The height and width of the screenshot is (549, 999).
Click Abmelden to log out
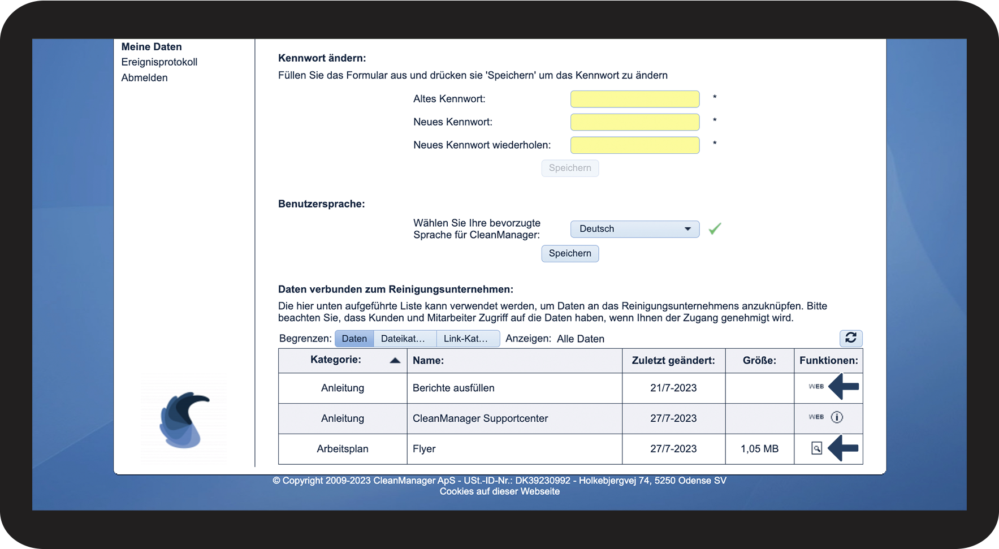pos(144,78)
